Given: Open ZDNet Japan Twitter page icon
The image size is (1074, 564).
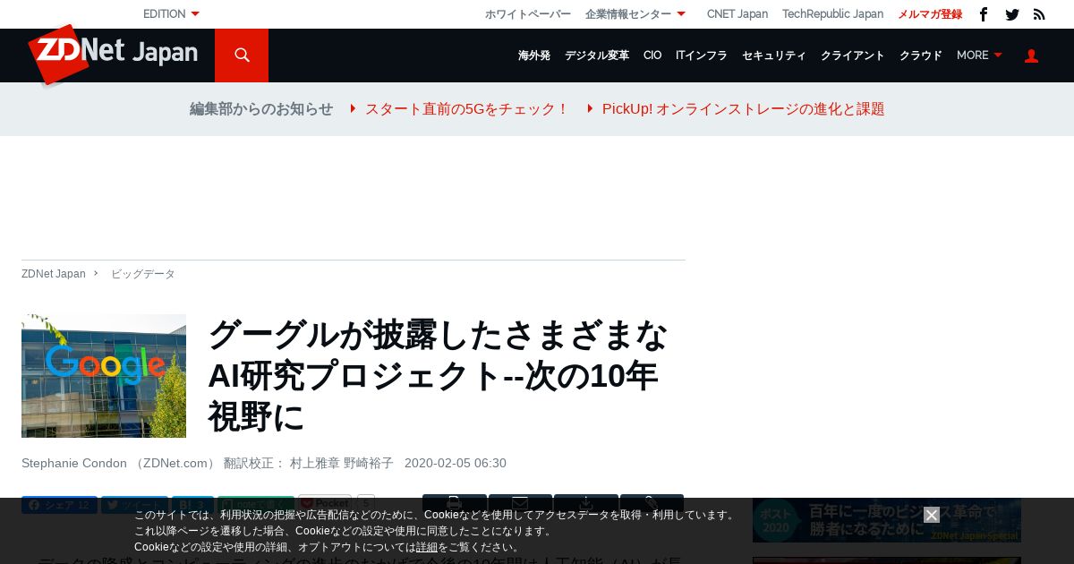Looking at the screenshot, I should [1012, 14].
